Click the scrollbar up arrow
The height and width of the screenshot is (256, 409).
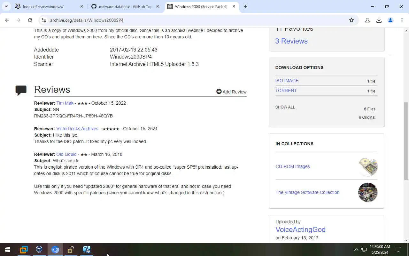tap(406, 31)
